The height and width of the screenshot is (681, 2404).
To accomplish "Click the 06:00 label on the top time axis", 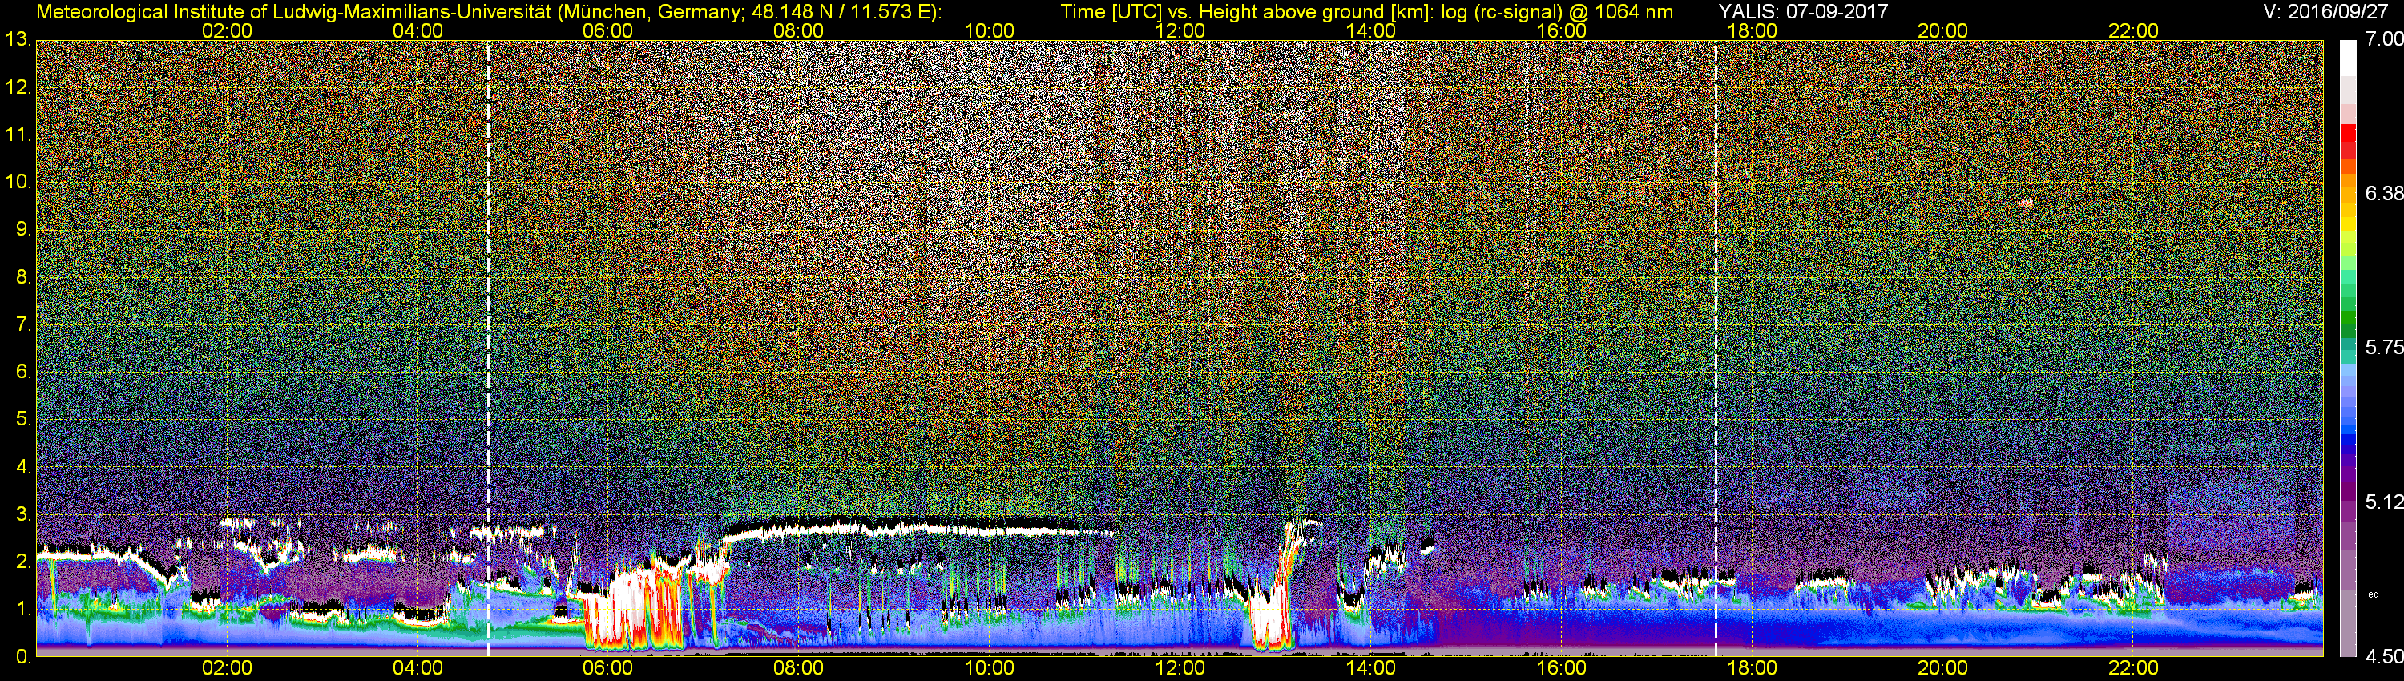I will (x=607, y=30).
